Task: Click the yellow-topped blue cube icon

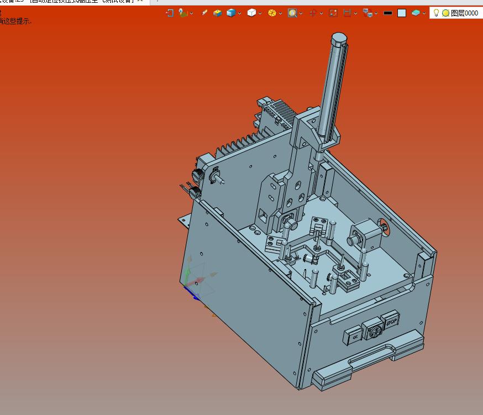Action: 218,13
